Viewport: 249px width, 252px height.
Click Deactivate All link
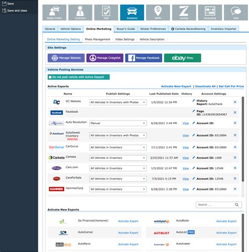(x=205, y=86)
